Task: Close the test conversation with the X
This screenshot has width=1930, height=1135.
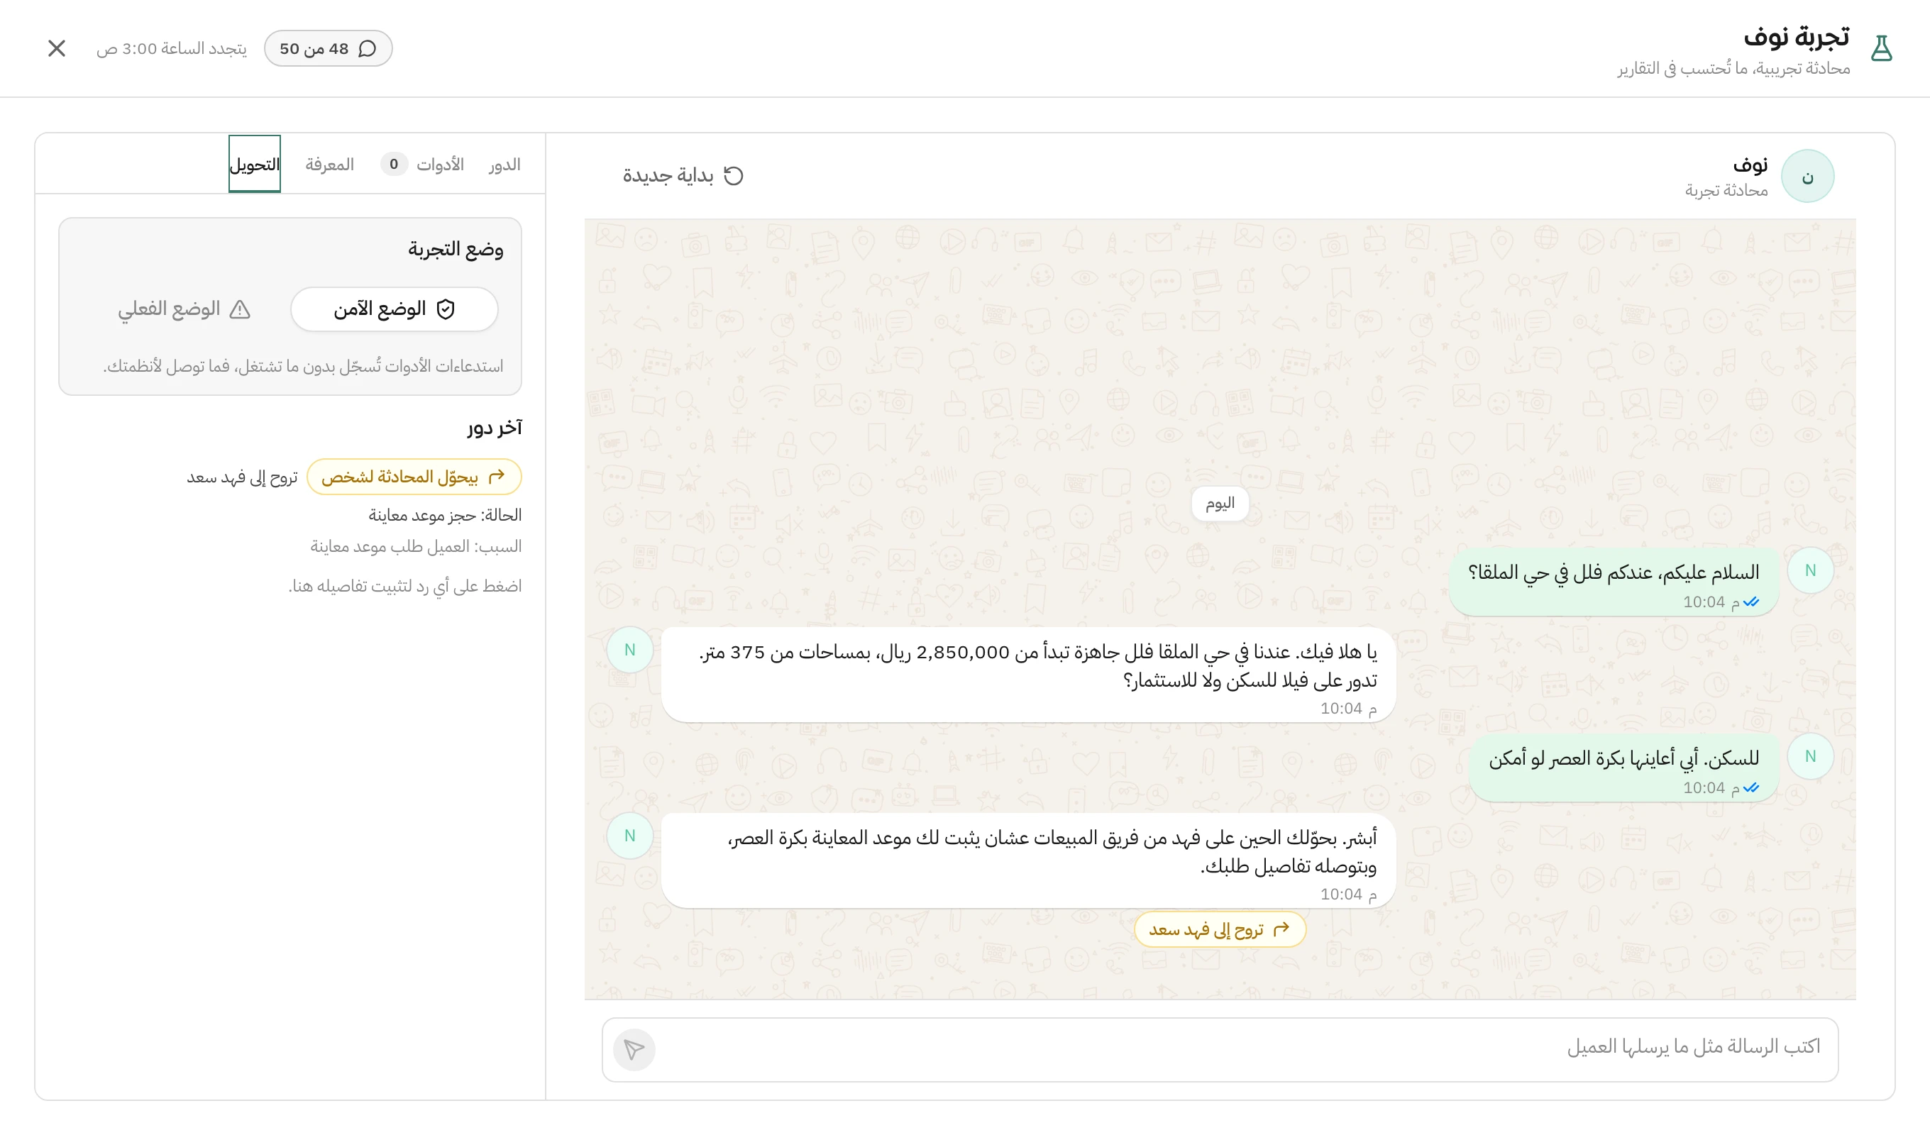Action: [57, 48]
